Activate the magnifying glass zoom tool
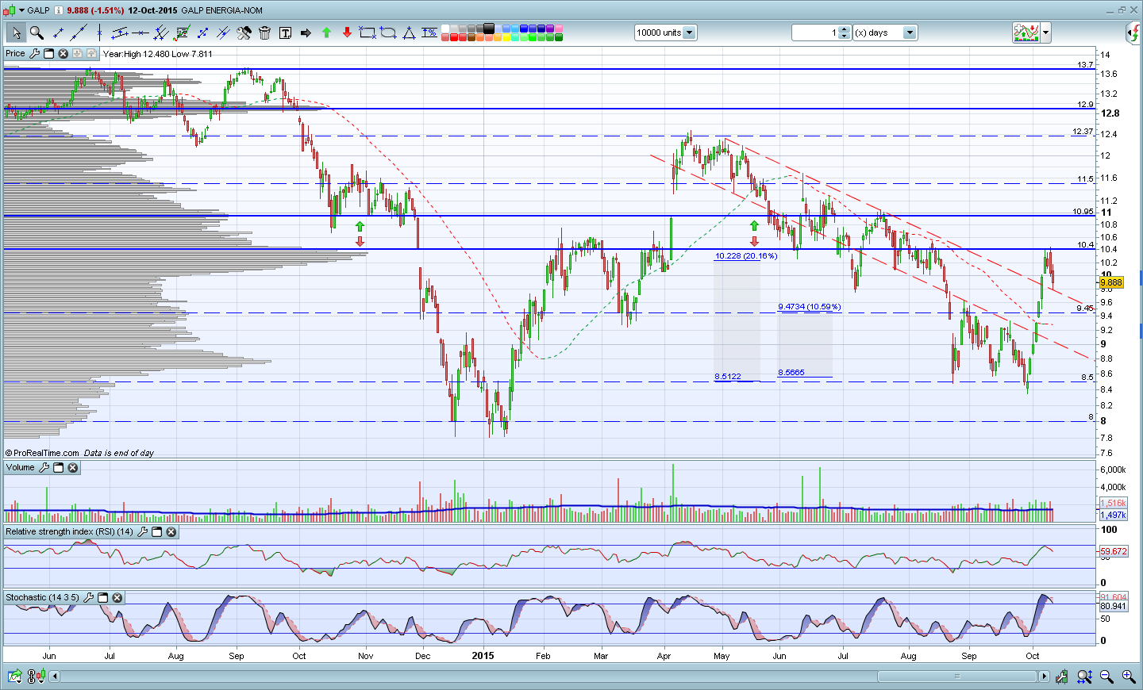The height and width of the screenshot is (690, 1143). click(x=37, y=33)
